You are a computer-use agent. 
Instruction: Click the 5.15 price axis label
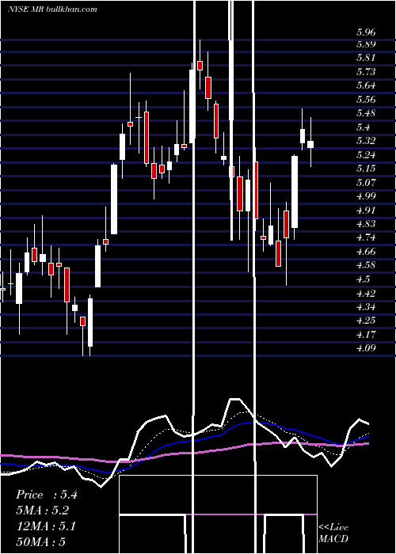[x=366, y=169]
